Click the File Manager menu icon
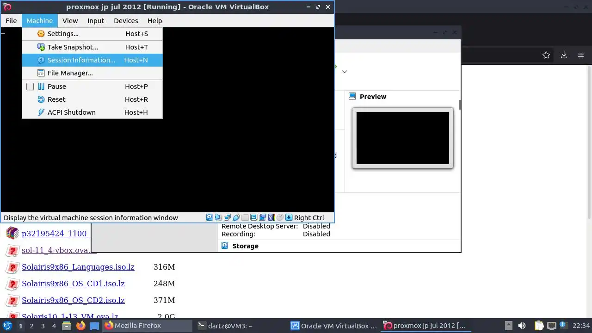 pyautogui.click(x=41, y=73)
